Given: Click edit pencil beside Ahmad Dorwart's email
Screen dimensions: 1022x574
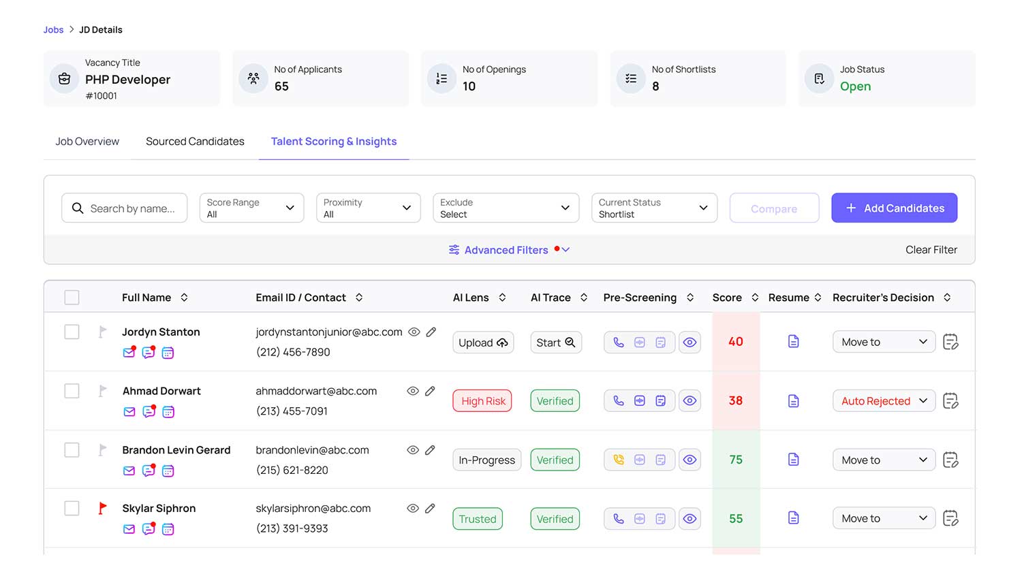Looking at the screenshot, I should [430, 392].
